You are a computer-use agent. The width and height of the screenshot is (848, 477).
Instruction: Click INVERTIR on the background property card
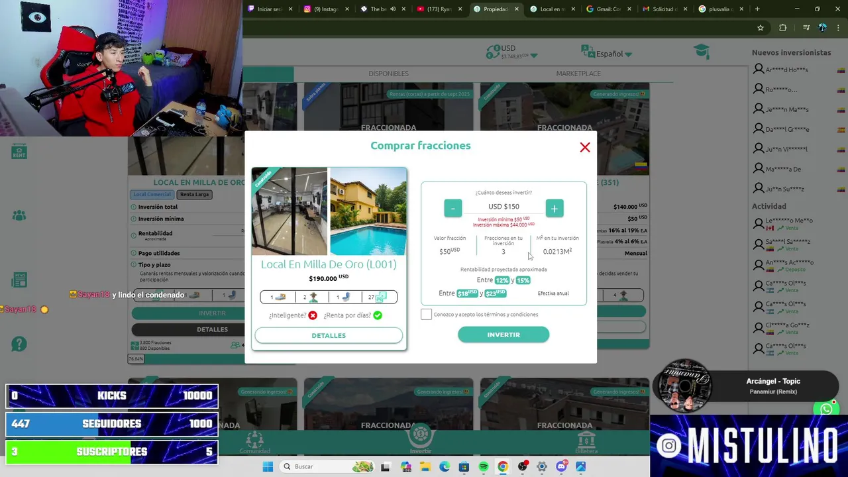pyautogui.click(x=212, y=313)
